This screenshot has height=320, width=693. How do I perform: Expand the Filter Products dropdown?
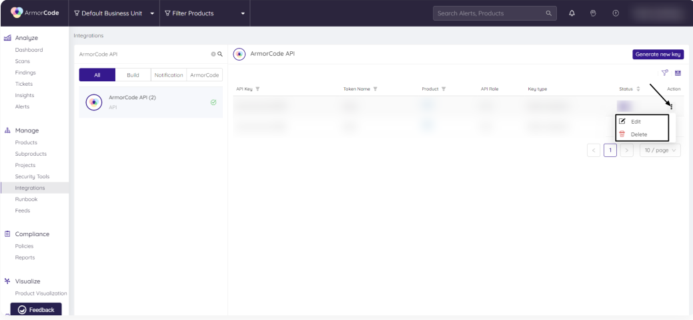click(x=205, y=13)
